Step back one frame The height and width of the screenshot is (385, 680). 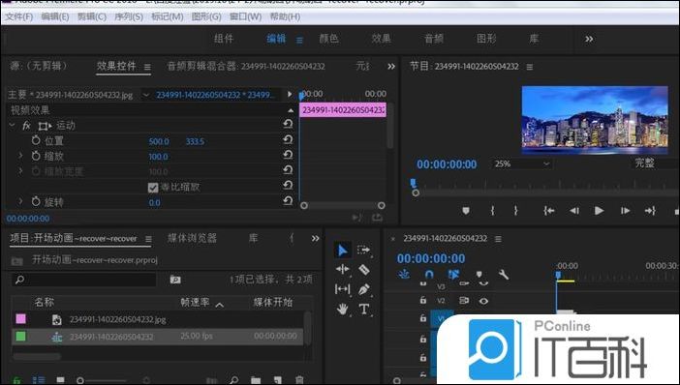(x=574, y=211)
